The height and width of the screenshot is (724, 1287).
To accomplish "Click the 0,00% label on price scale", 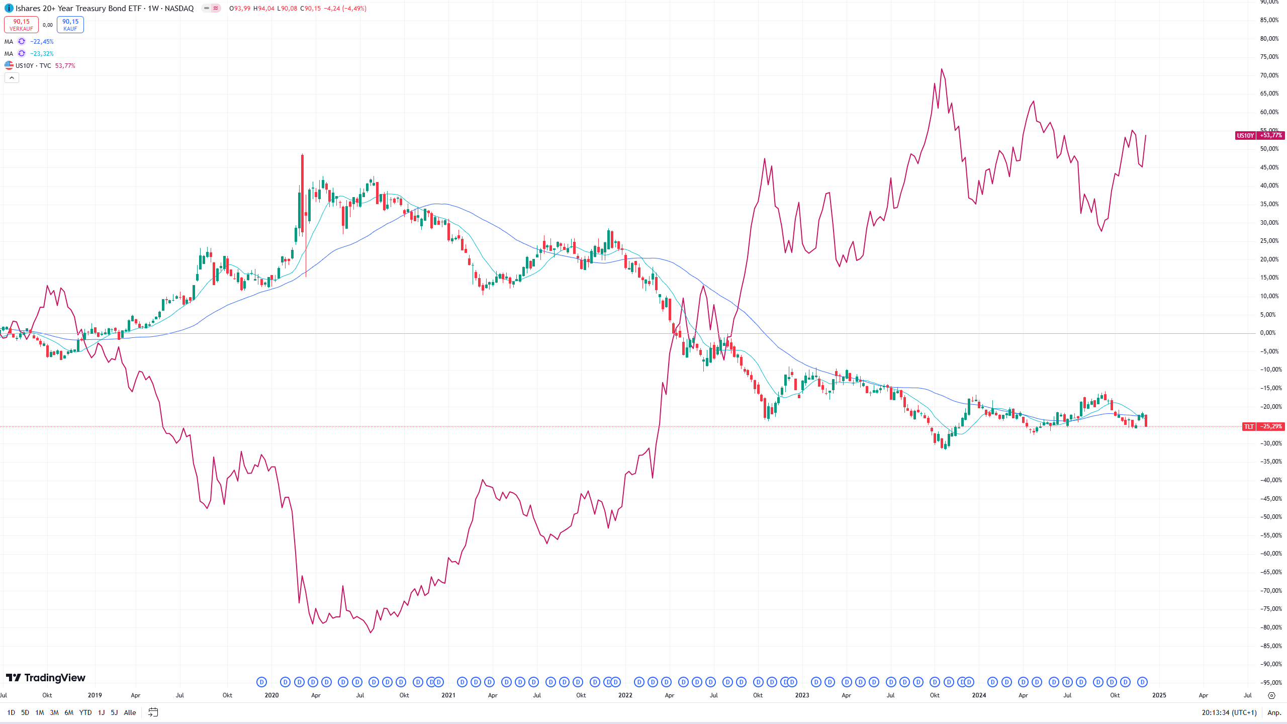I will (1268, 333).
